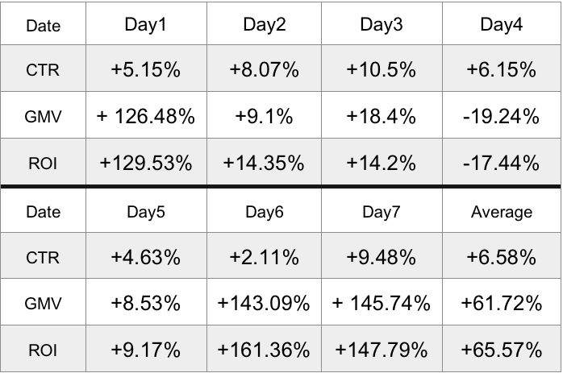
Task: Click Day7 GMV value + 145.74%
Action: [382, 304]
